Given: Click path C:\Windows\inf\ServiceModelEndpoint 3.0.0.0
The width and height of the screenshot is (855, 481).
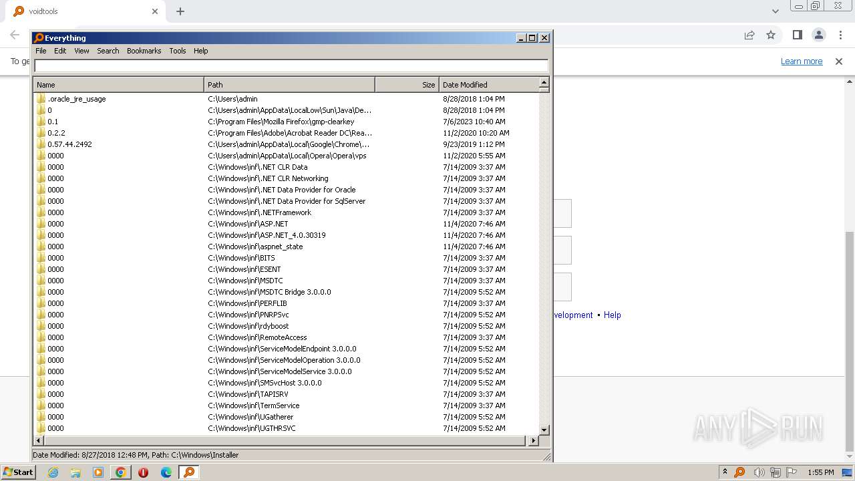Looking at the screenshot, I should click(282, 349).
